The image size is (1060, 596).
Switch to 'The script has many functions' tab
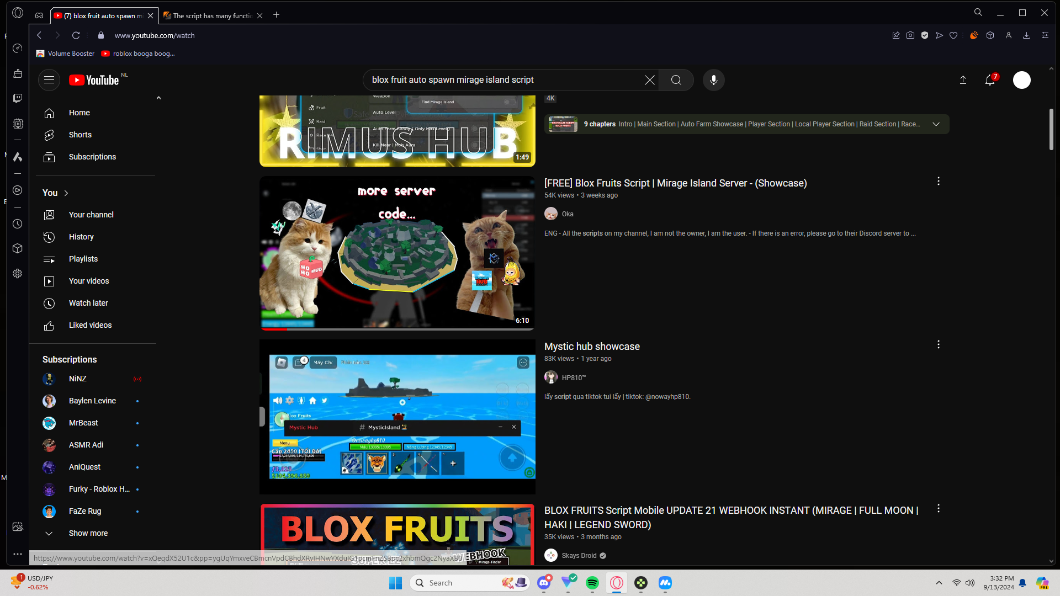213,16
